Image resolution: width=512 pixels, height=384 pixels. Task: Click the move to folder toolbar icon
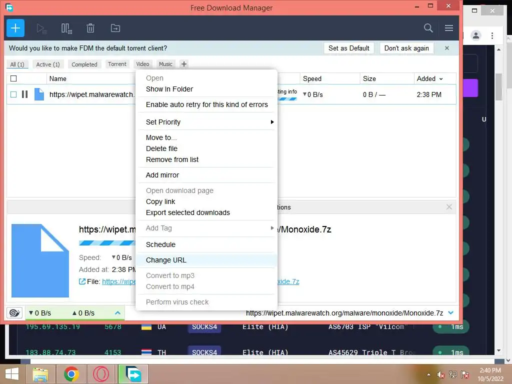point(115,28)
